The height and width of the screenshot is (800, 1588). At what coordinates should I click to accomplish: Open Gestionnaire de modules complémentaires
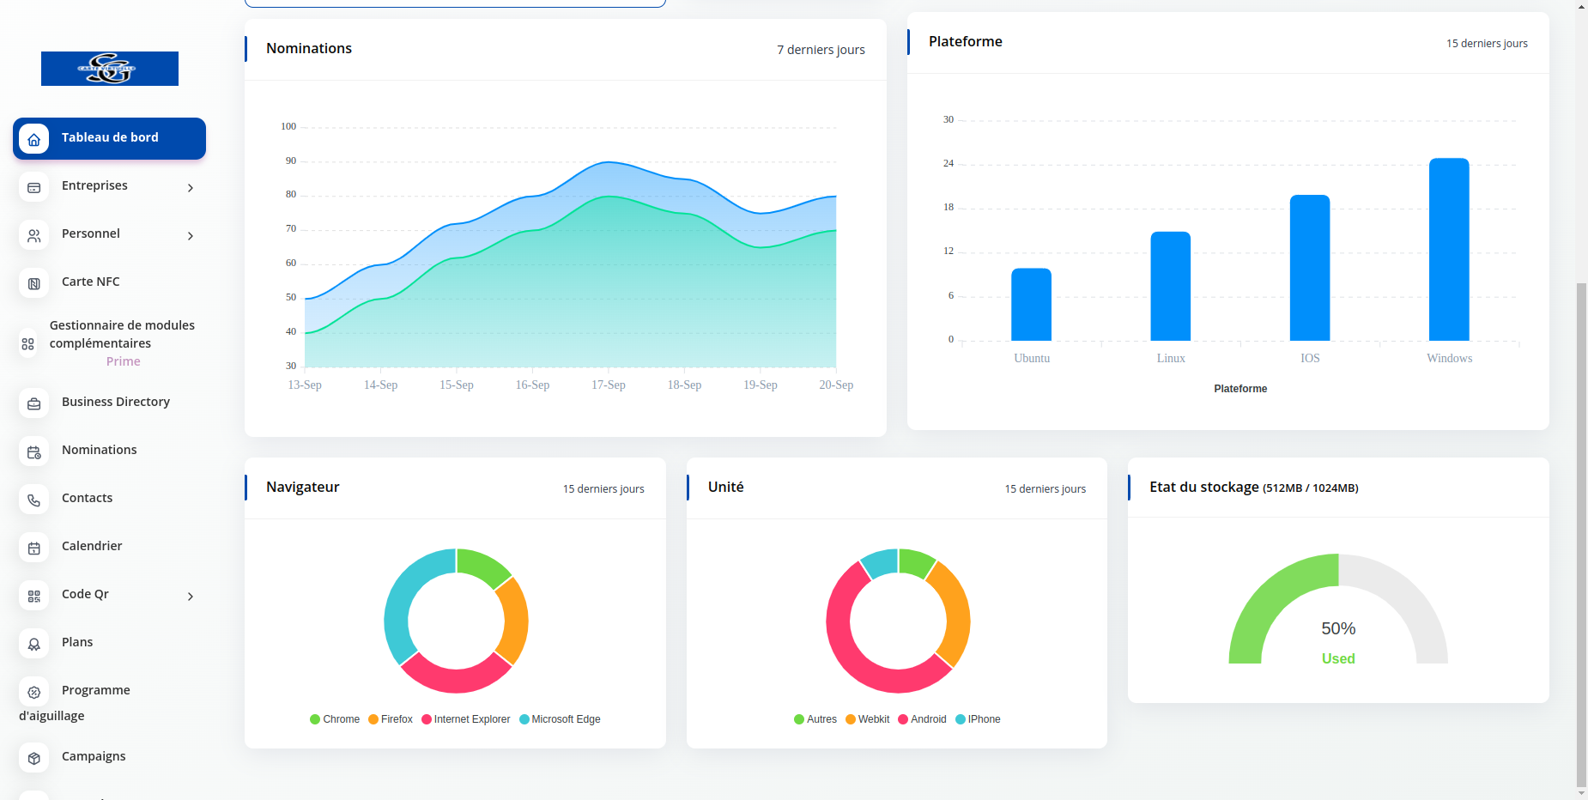(121, 335)
